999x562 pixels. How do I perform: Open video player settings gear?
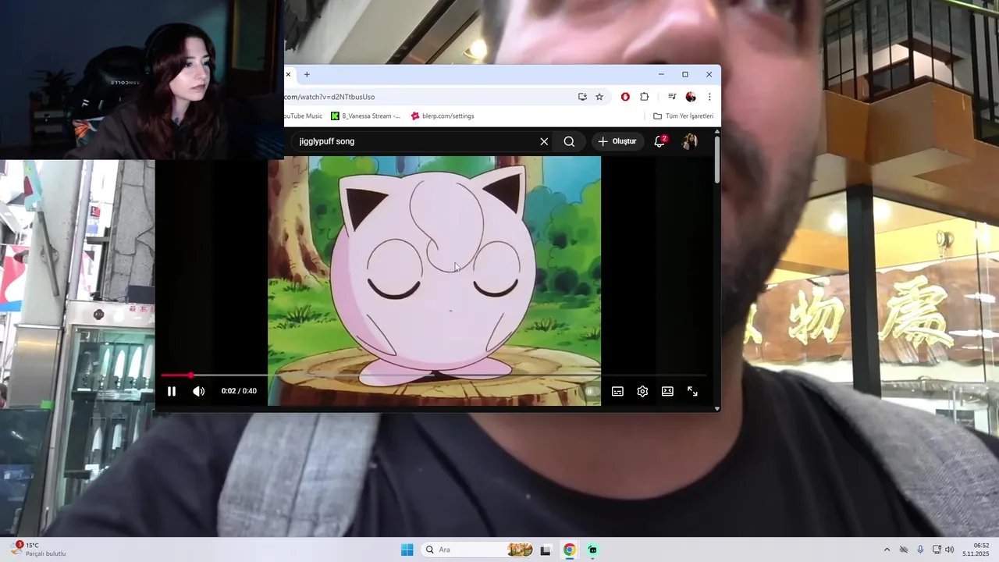pyautogui.click(x=642, y=391)
